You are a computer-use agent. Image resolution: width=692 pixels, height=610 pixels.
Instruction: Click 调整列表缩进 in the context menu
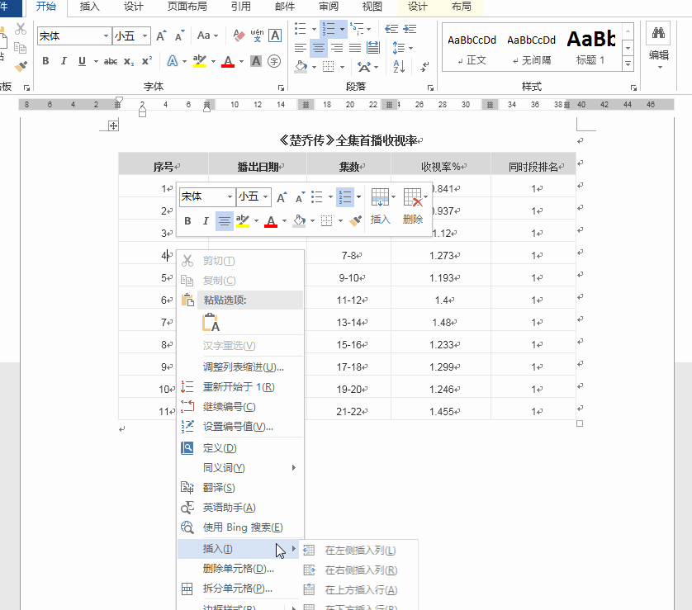(244, 366)
